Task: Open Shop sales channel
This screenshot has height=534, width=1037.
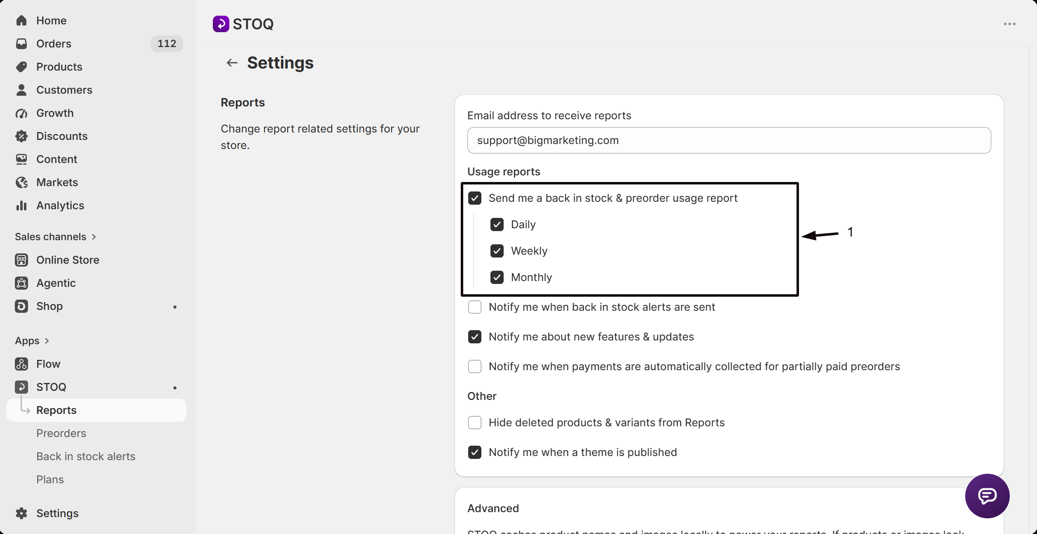Action: click(97, 306)
